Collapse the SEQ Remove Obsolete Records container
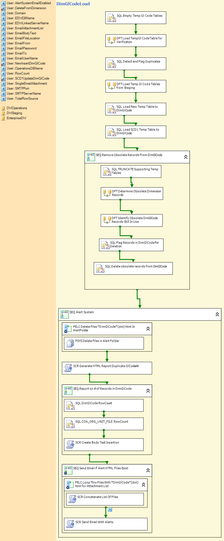This screenshot has height=541, width=224. click(x=186, y=157)
